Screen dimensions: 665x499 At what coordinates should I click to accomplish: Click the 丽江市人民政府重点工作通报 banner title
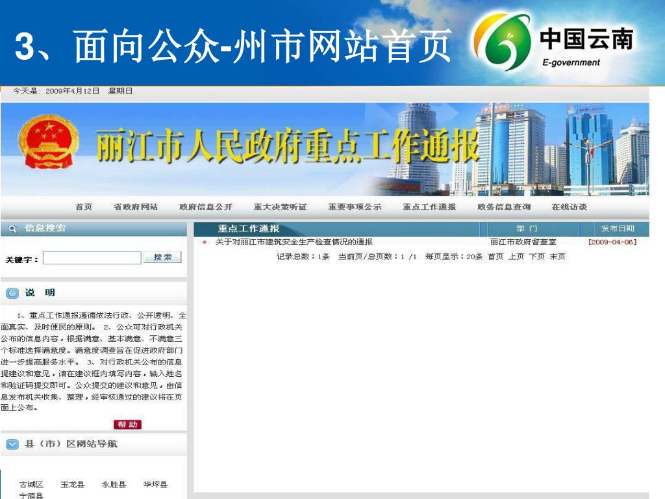(287, 146)
